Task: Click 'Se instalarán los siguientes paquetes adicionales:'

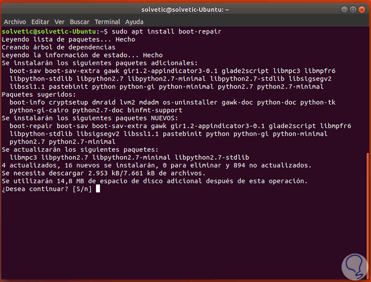Action: coord(100,63)
